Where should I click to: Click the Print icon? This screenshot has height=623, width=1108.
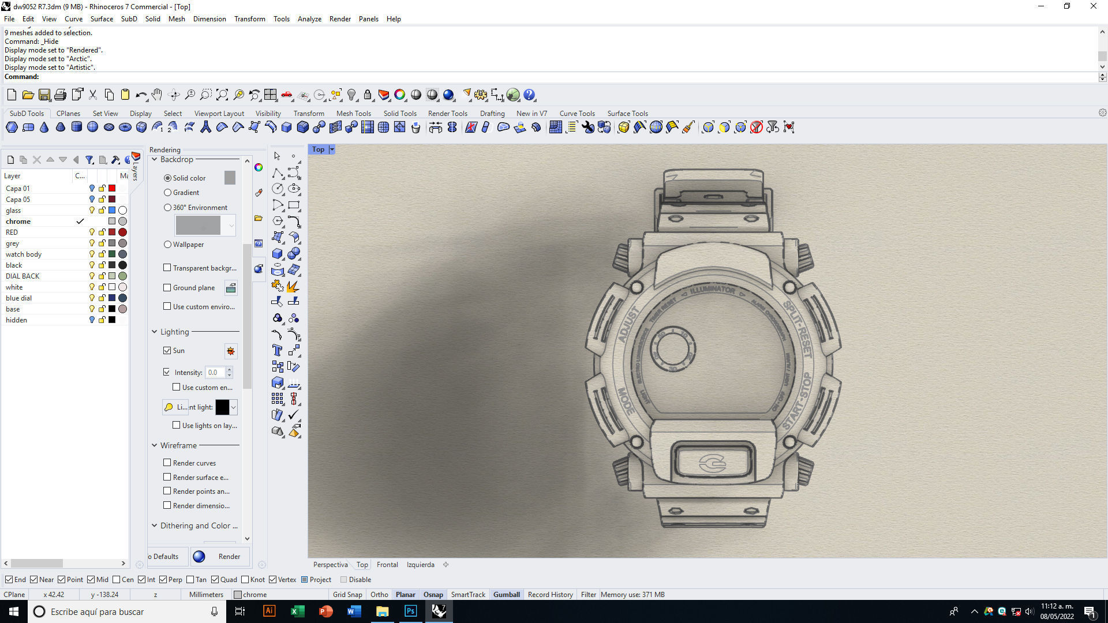tap(60, 95)
